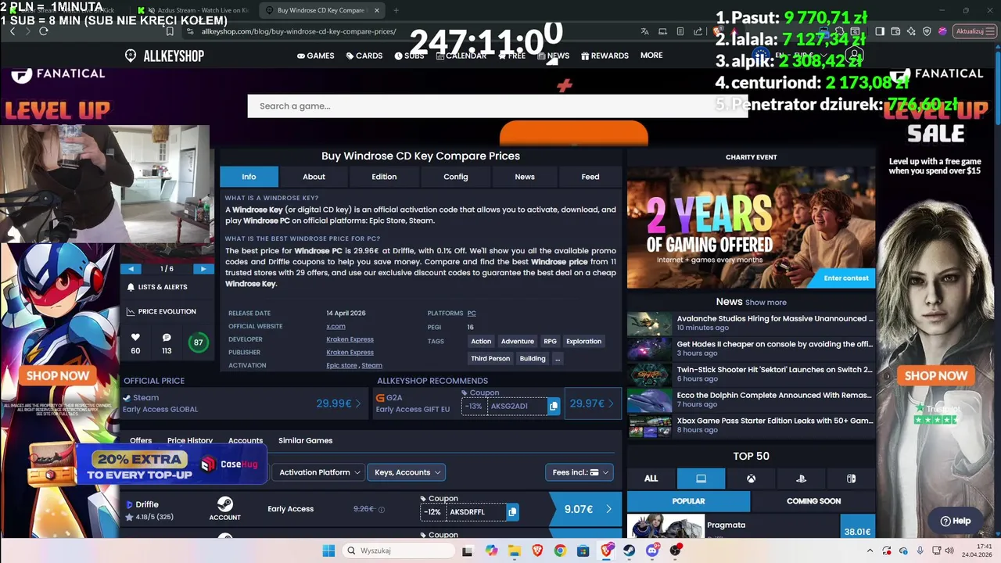
Task: Select the PC platform icon in Top 50
Action: [x=701, y=479]
